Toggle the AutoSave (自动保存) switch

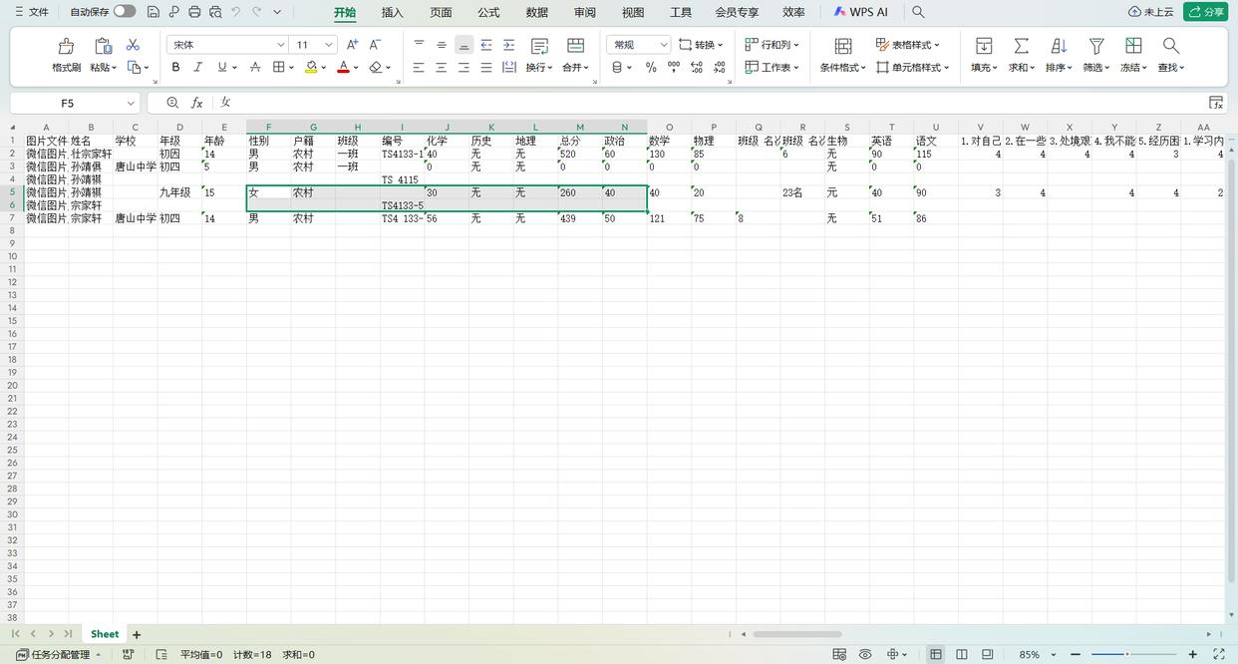coord(125,12)
